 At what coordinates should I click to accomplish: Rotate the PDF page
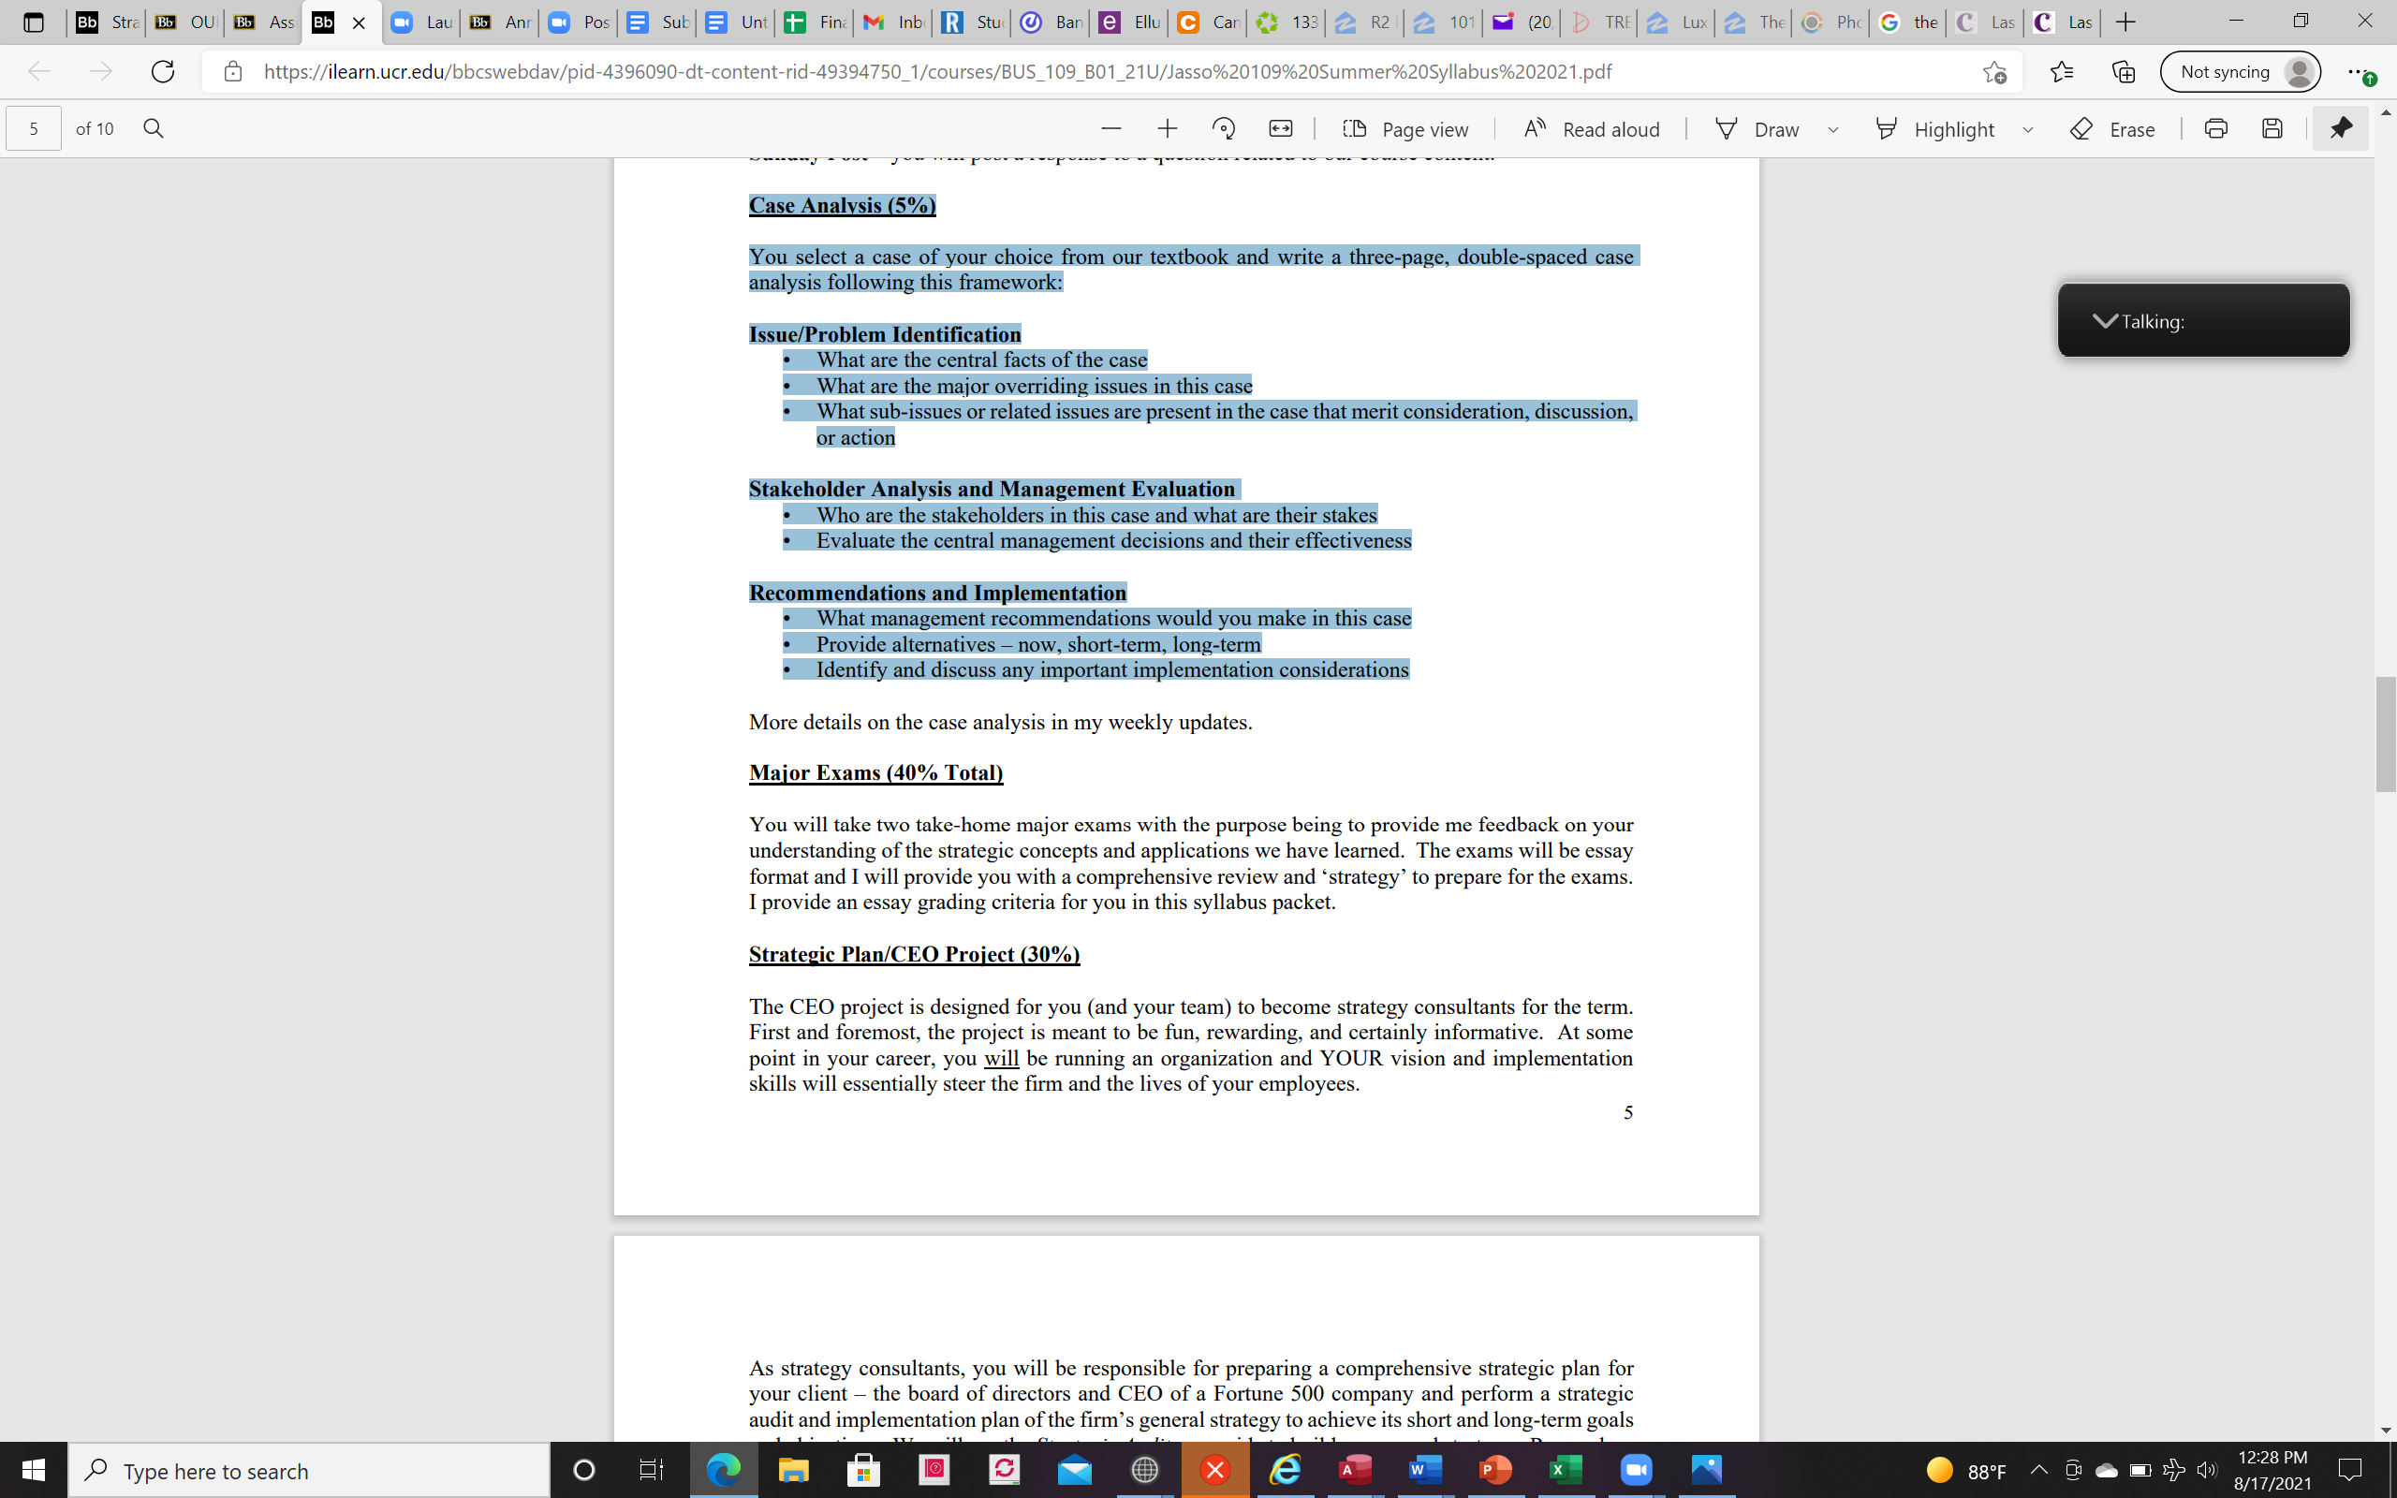coord(1223,129)
